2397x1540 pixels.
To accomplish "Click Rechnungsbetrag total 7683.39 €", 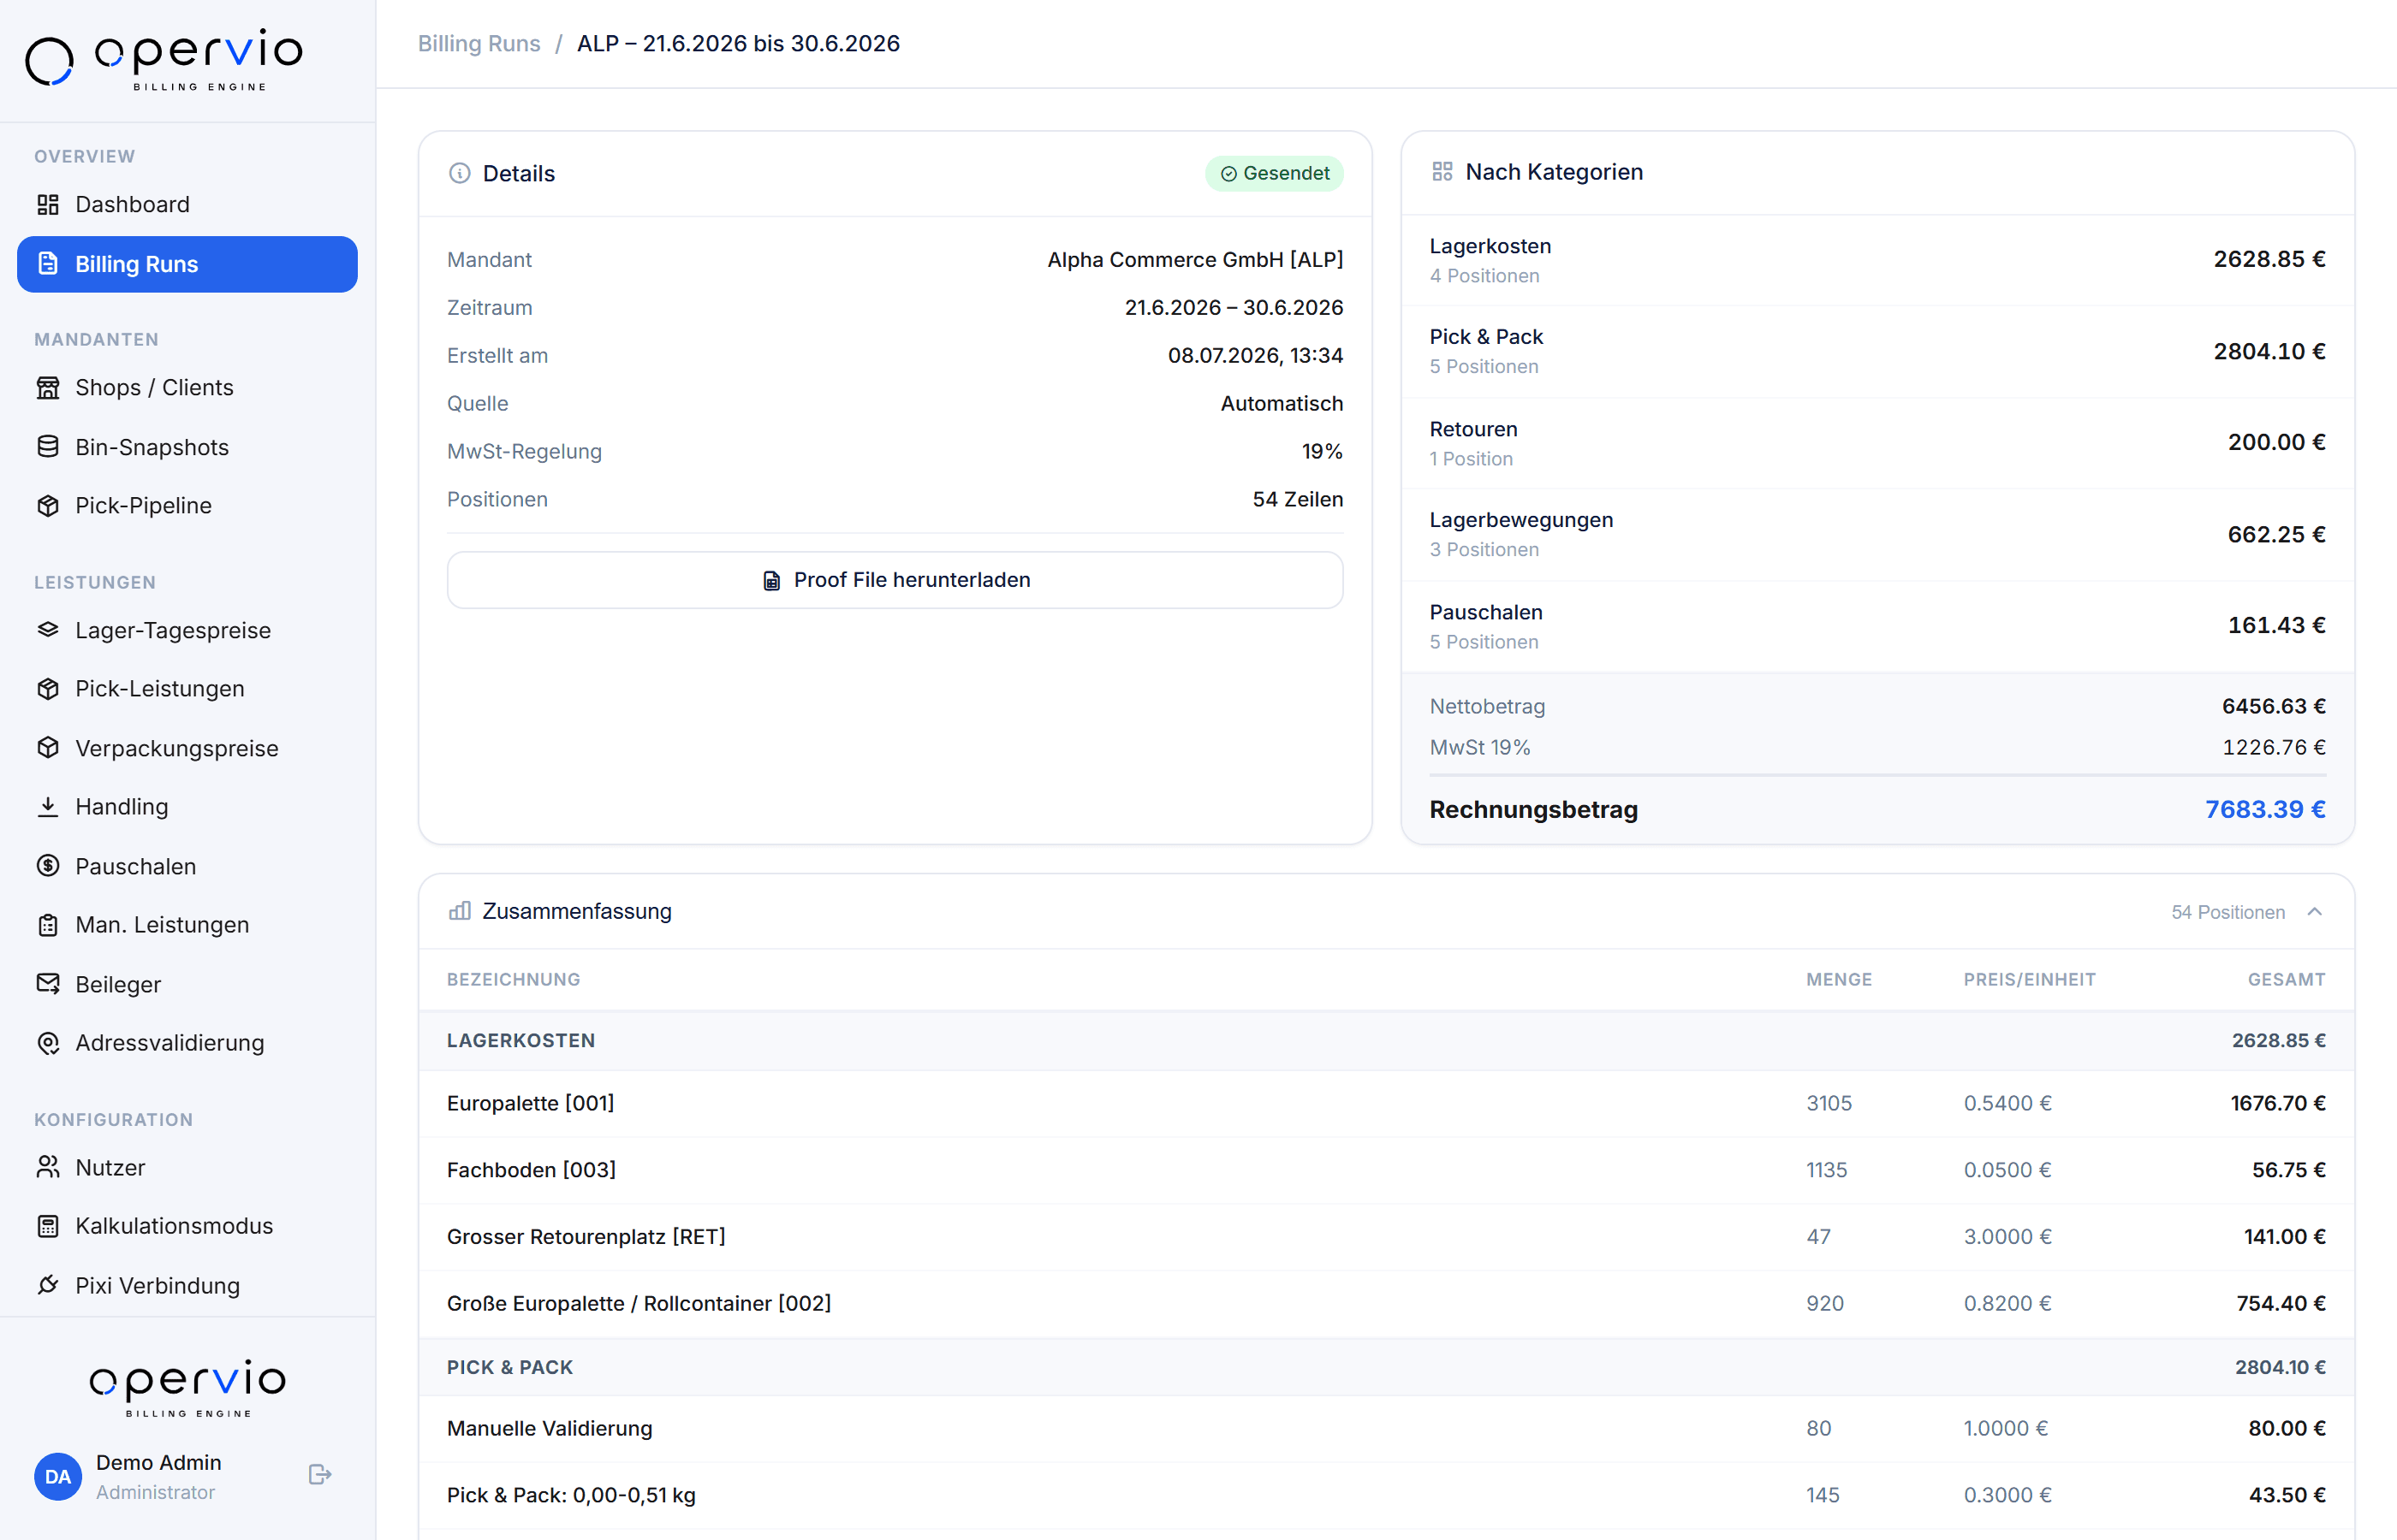I will (x=2265, y=809).
